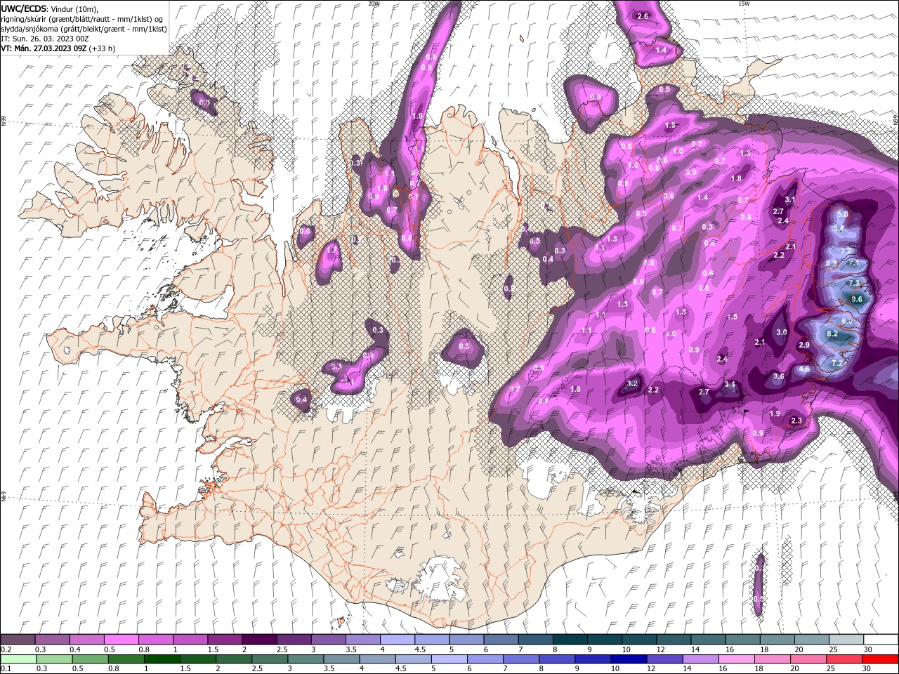The width and height of the screenshot is (899, 674).
Task: Click the snowfall value 2.3
Action: click(796, 421)
